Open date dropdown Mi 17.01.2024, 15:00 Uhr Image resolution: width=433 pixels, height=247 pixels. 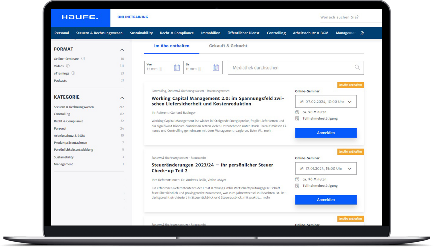coord(325,169)
